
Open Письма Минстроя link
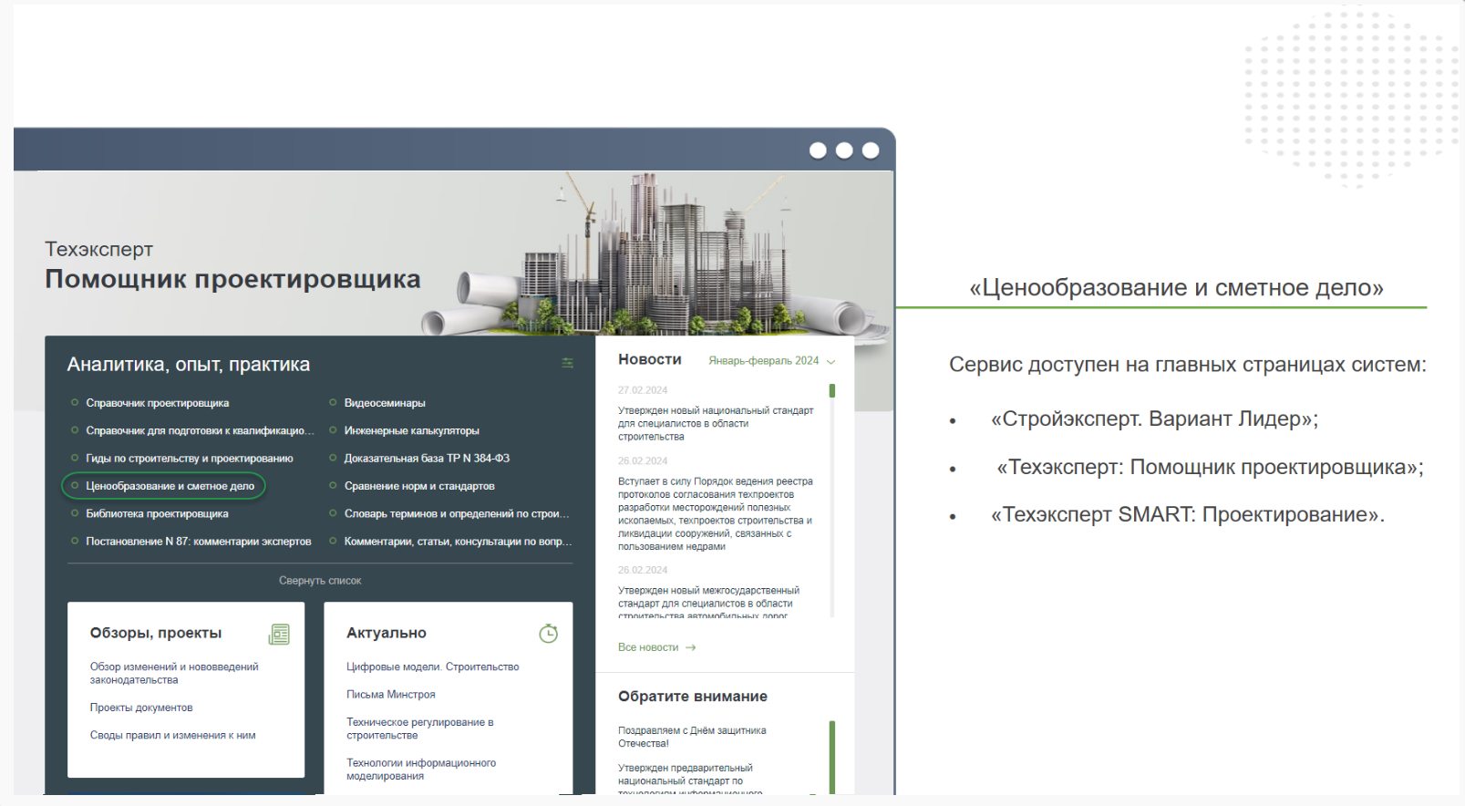click(390, 694)
